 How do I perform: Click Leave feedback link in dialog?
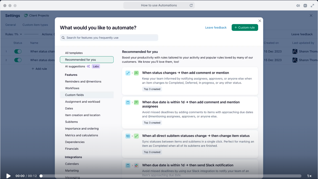[x=216, y=28]
